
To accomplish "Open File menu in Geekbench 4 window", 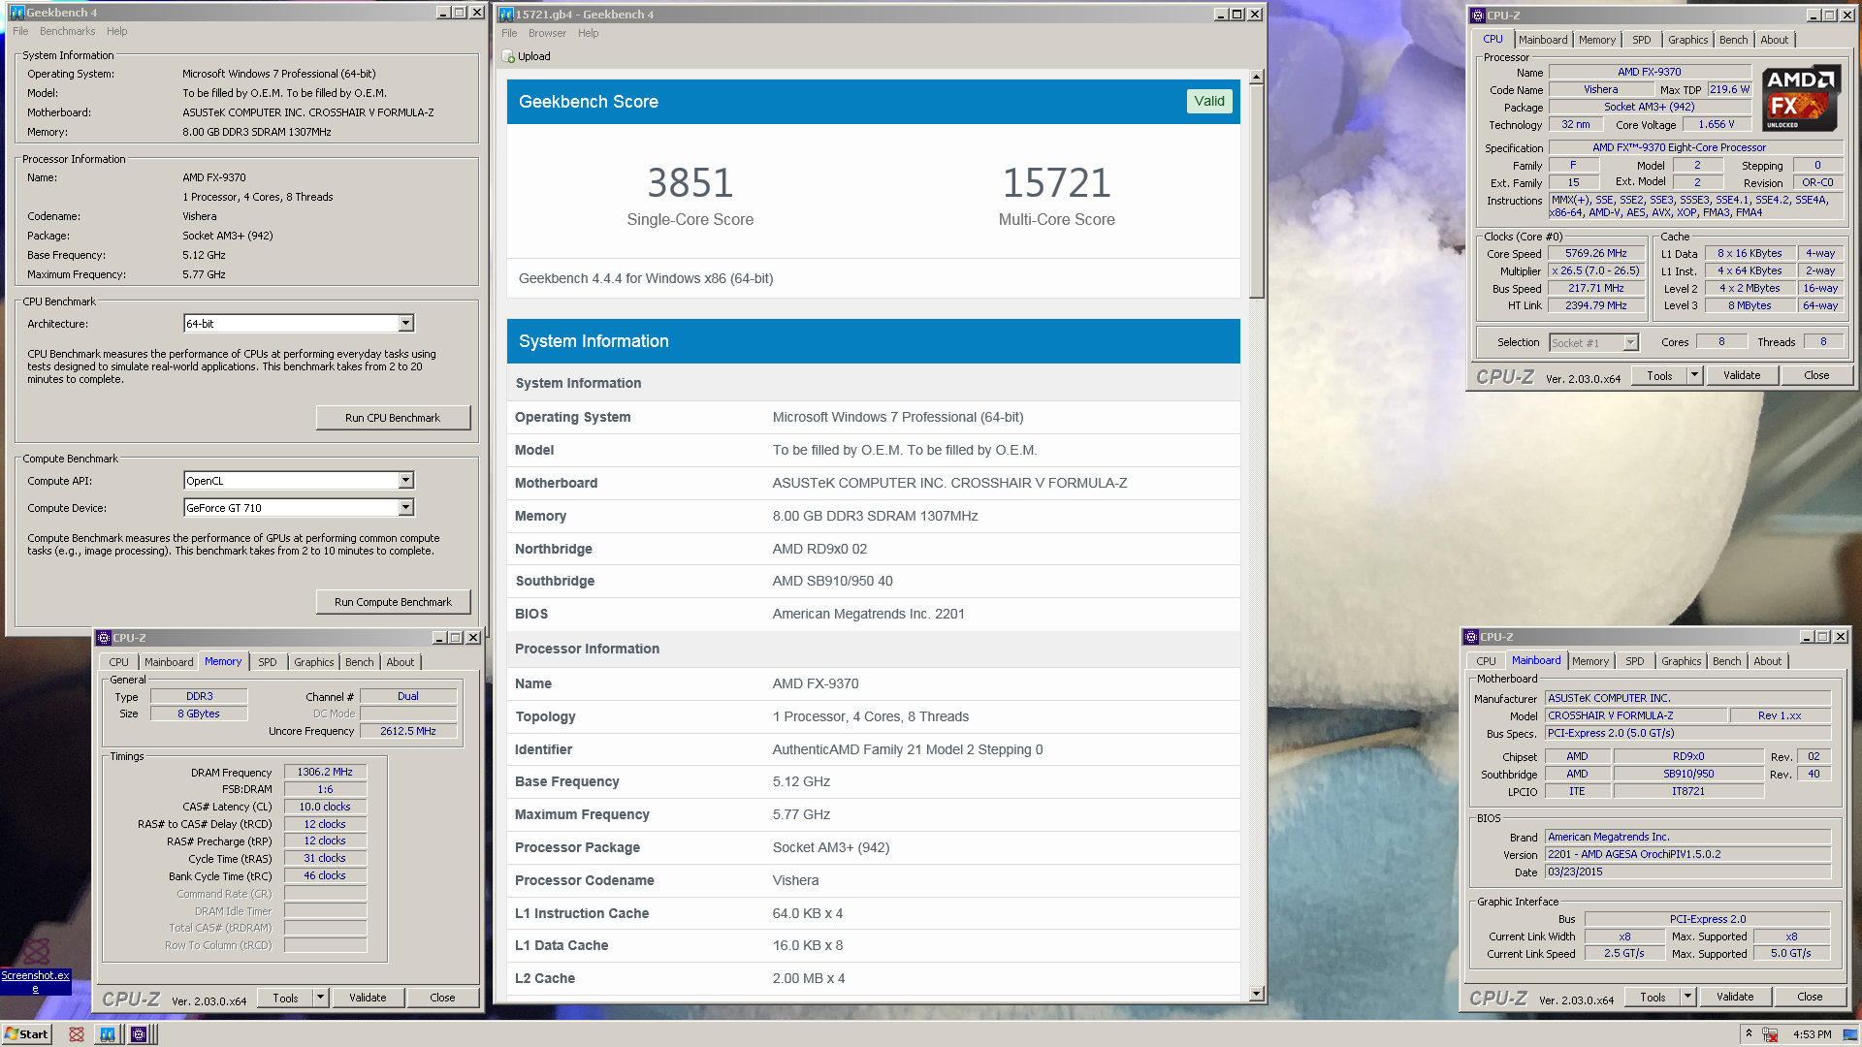I will tap(20, 31).
